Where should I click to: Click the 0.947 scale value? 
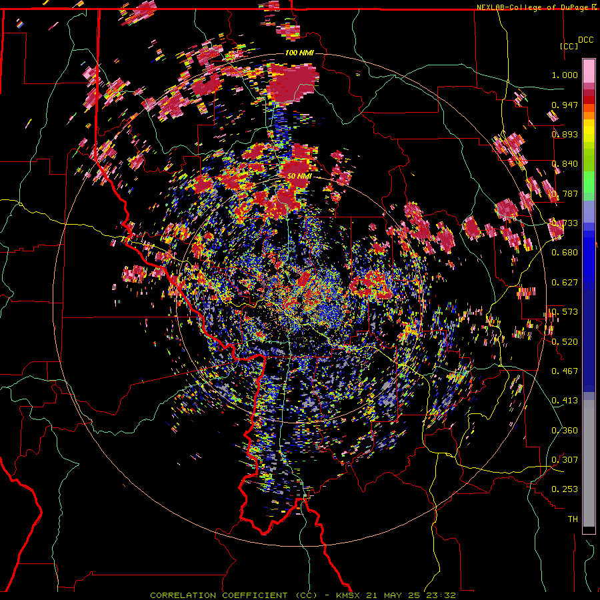point(565,105)
